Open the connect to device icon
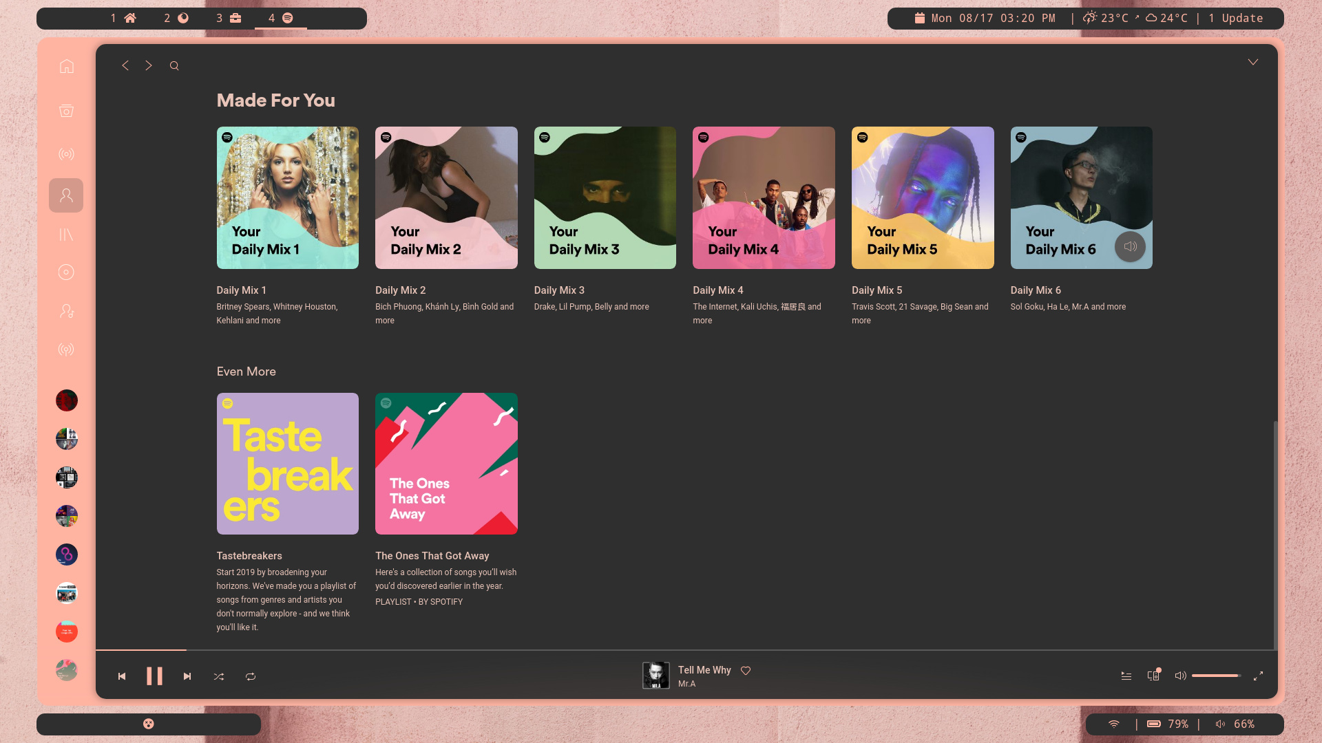1322x743 pixels. coord(1154,676)
